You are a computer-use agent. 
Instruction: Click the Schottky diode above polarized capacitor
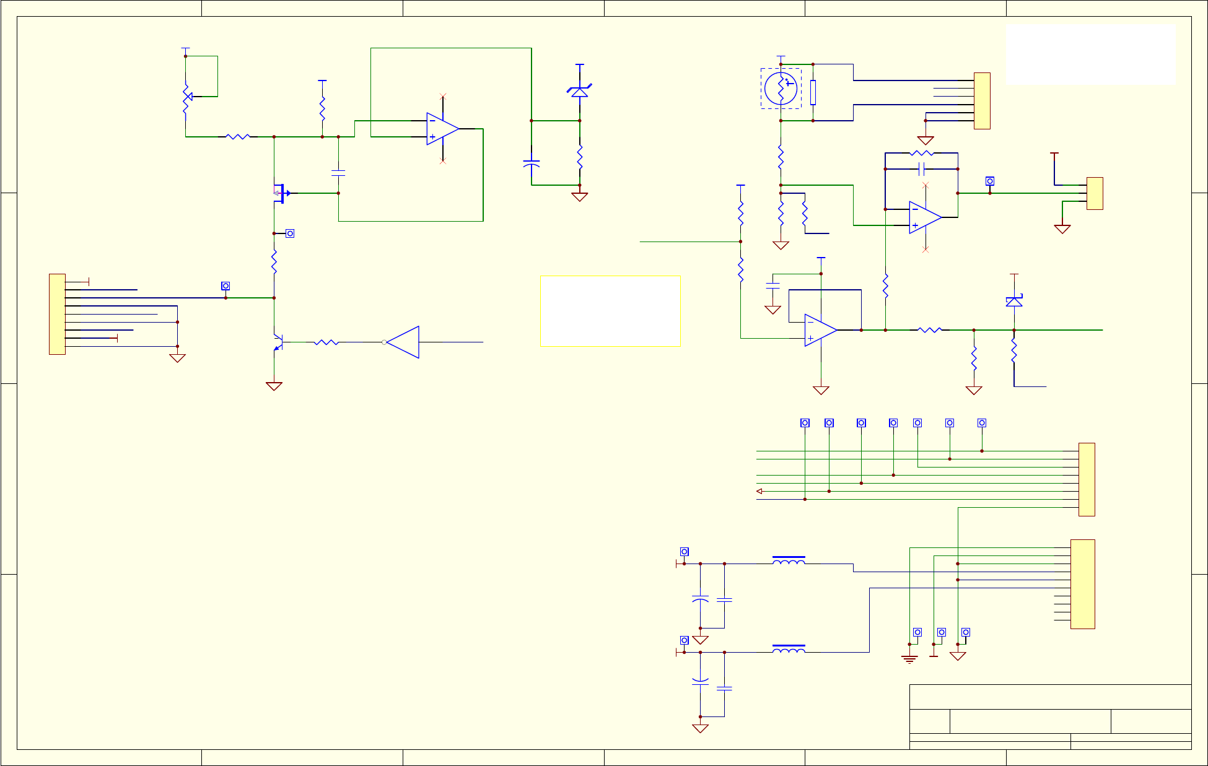[x=579, y=91]
